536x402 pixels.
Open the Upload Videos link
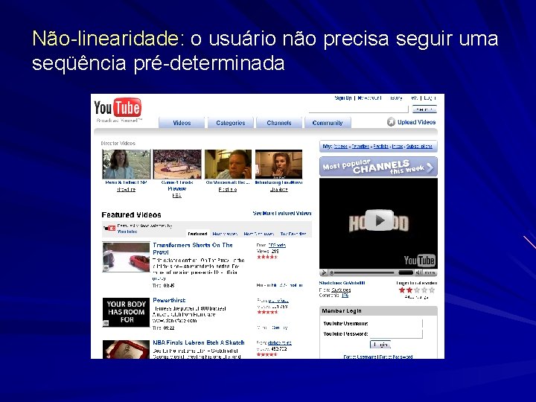pyautogui.click(x=416, y=122)
